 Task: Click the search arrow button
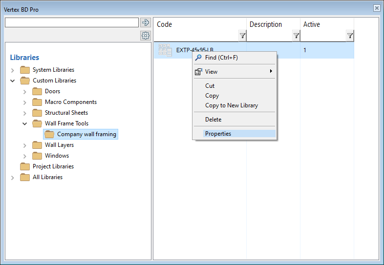coord(145,22)
